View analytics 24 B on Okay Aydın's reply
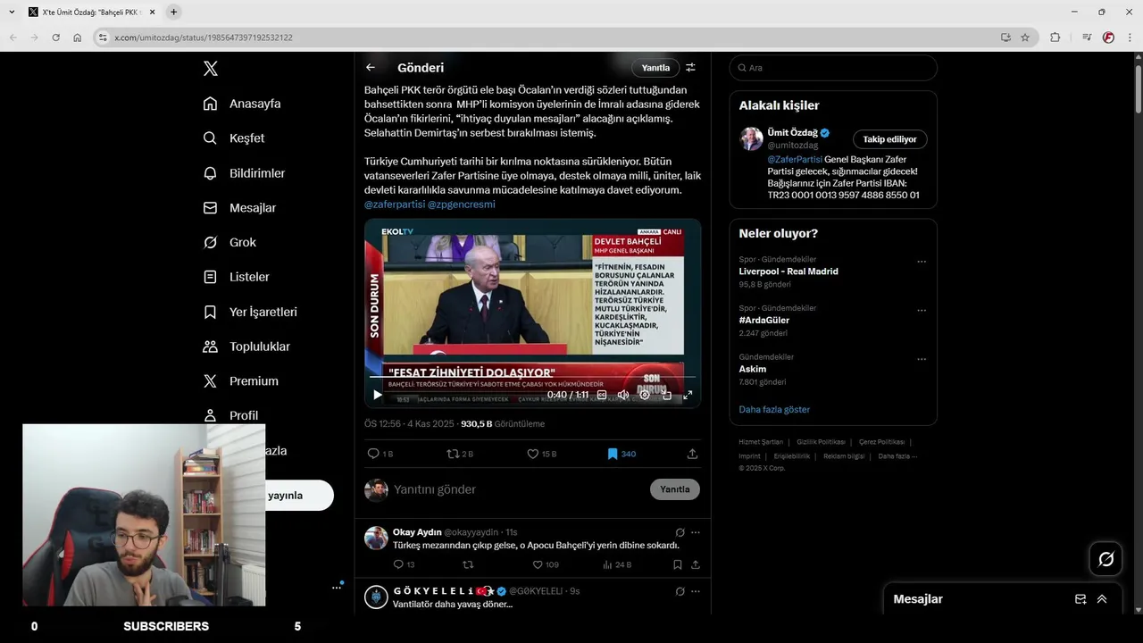1143x643 pixels. tap(617, 564)
